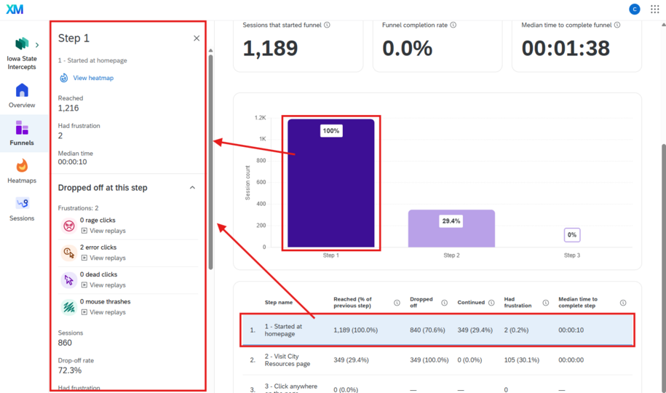
Task: Click the '1,216' Reached value in panel
Action: point(68,108)
